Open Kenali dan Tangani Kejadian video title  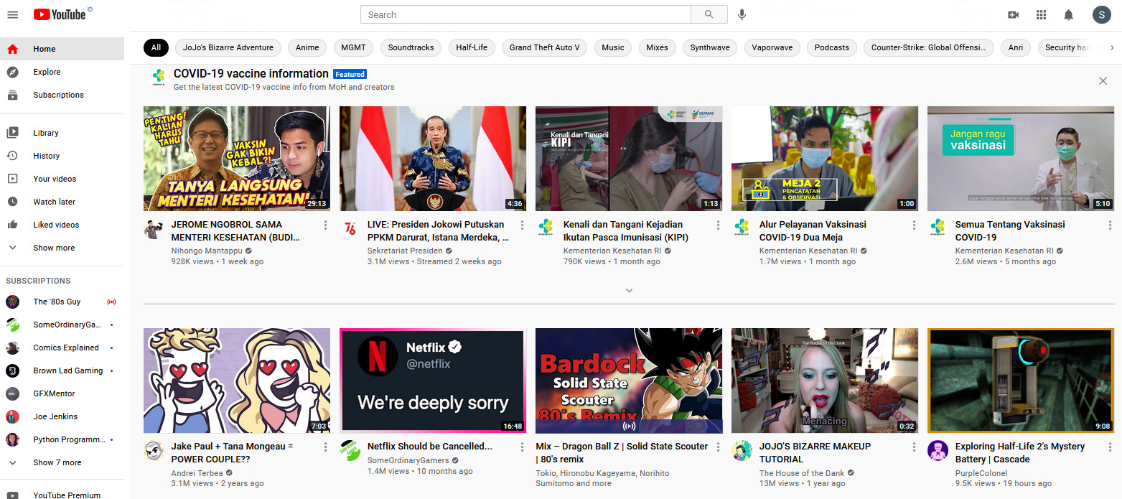[622, 230]
